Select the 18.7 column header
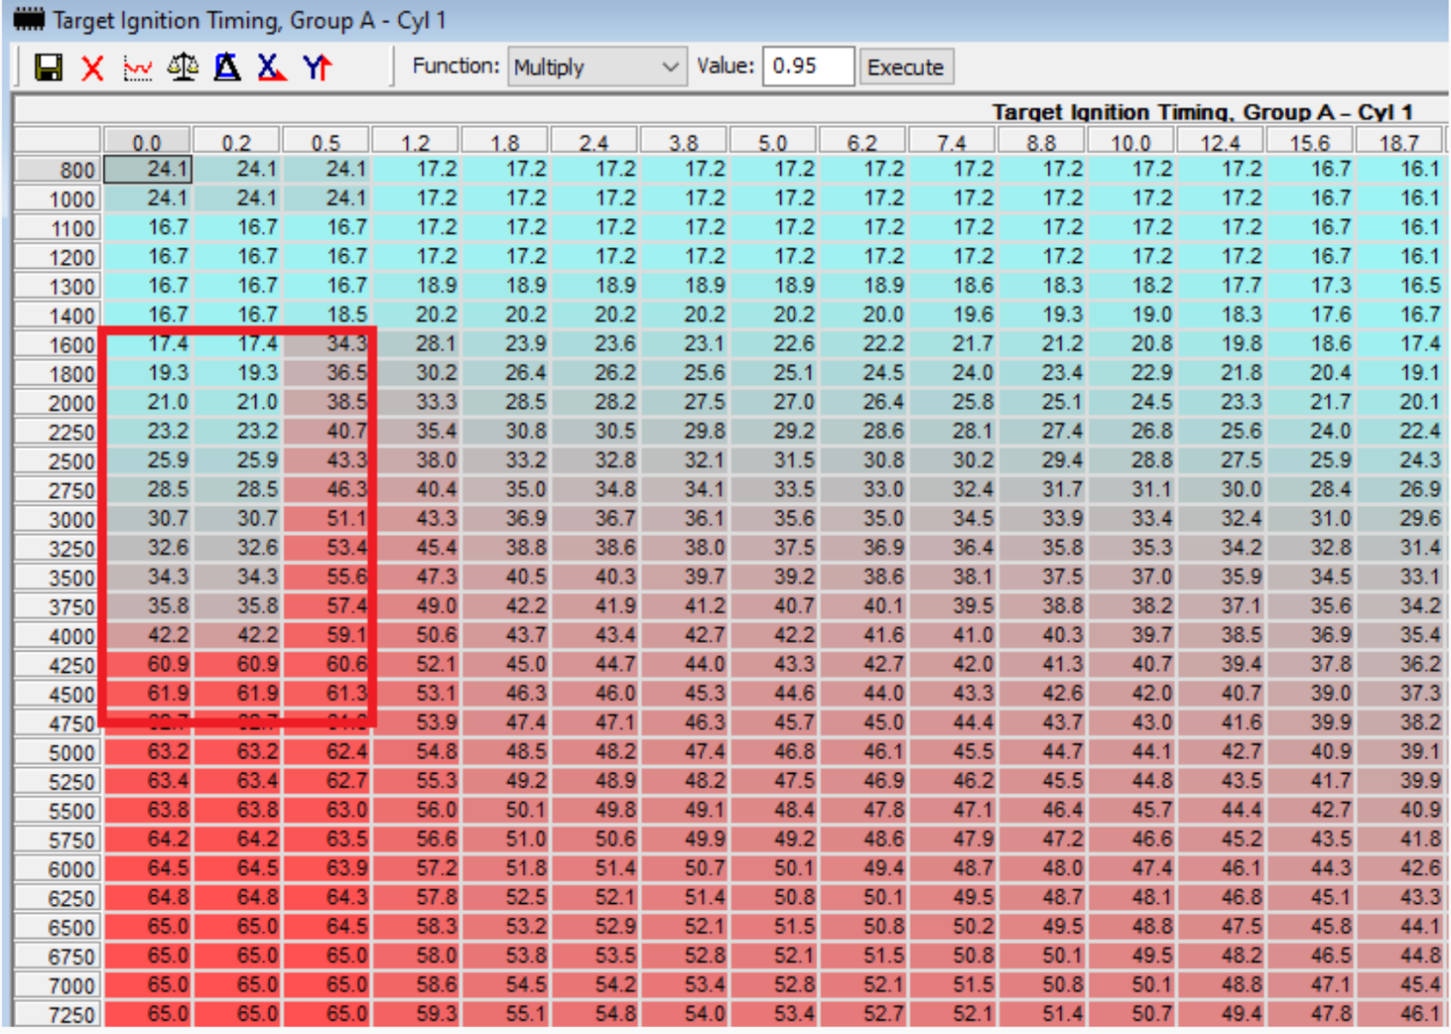The image size is (1451, 1034). tap(1398, 141)
